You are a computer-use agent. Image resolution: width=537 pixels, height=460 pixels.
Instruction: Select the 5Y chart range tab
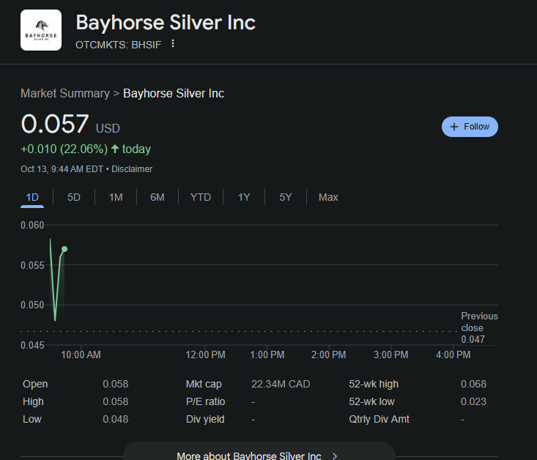(x=286, y=198)
